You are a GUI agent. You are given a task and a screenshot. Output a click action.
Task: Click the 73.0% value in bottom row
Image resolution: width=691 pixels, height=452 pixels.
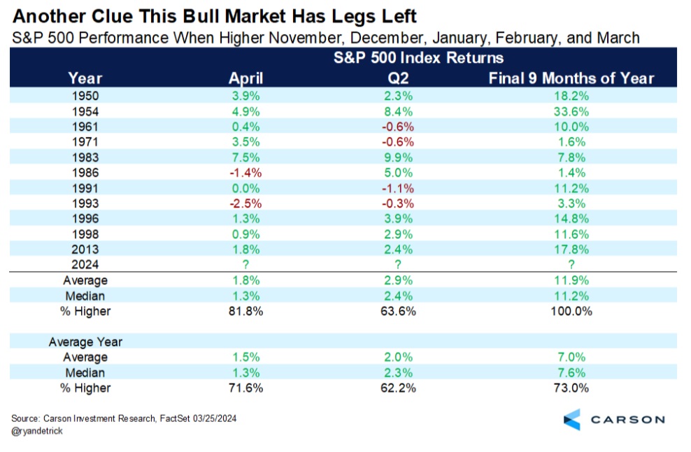(571, 388)
